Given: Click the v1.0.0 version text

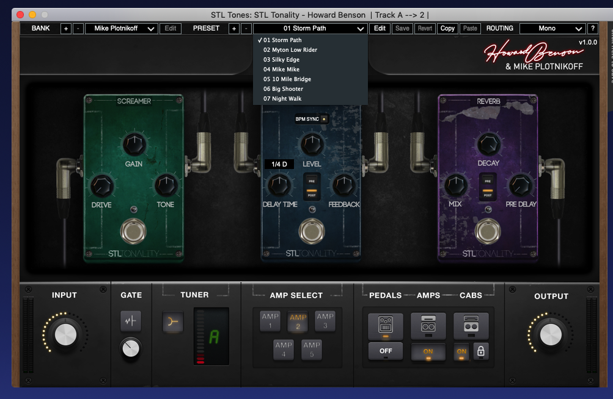Looking at the screenshot, I should pos(587,42).
